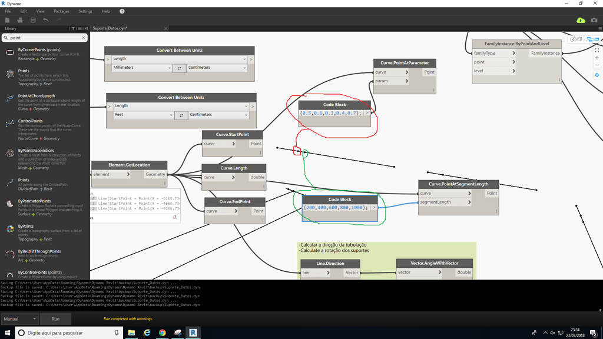Click the Run button
The height and width of the screenshot is (339, 603).
55,318
